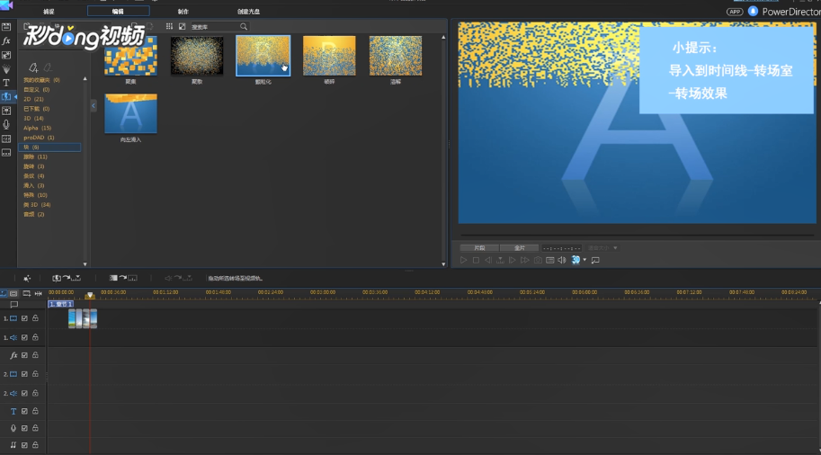Click the timeline playhead marker

pyautogui.click(x=90, y=296)
